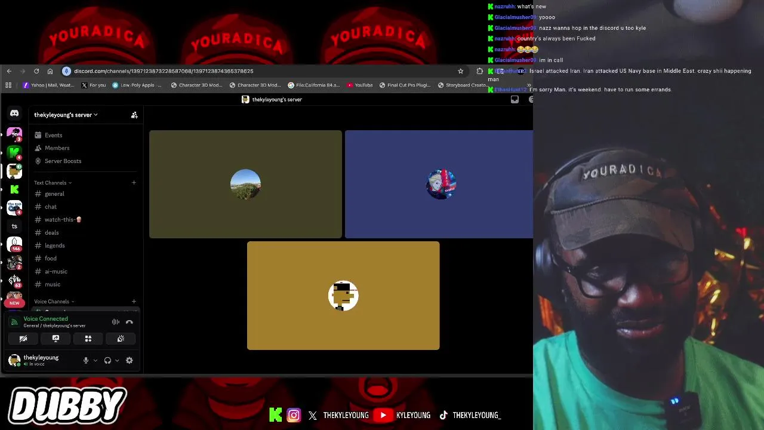The height and width of the screenshot is (430, 764).
Task: Open Server Boosts in sidebar
Action: point(85,161)
